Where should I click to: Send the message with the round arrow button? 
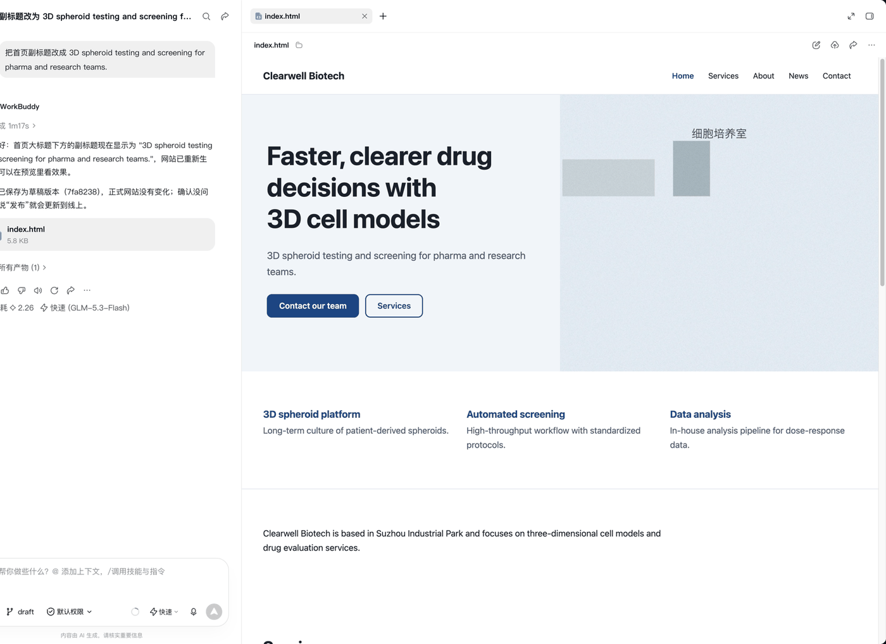point(214,612)
